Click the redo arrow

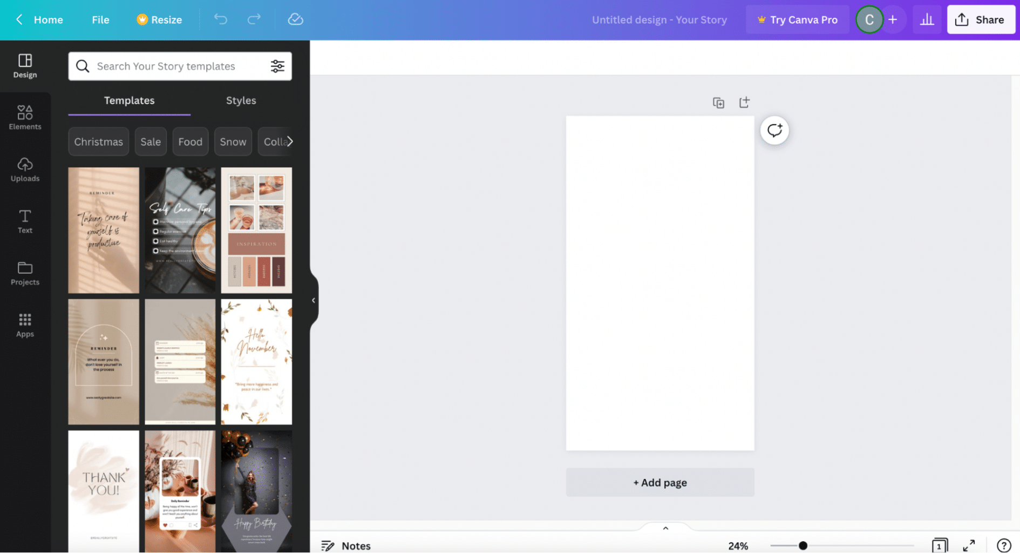254,19
